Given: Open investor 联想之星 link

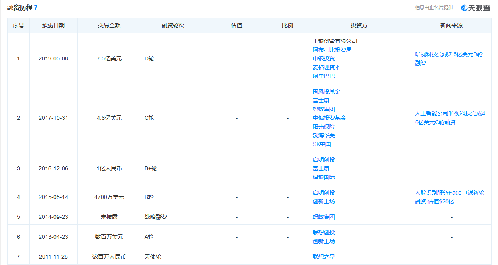Looking at the screenshot, I should [x=324, y=257].
